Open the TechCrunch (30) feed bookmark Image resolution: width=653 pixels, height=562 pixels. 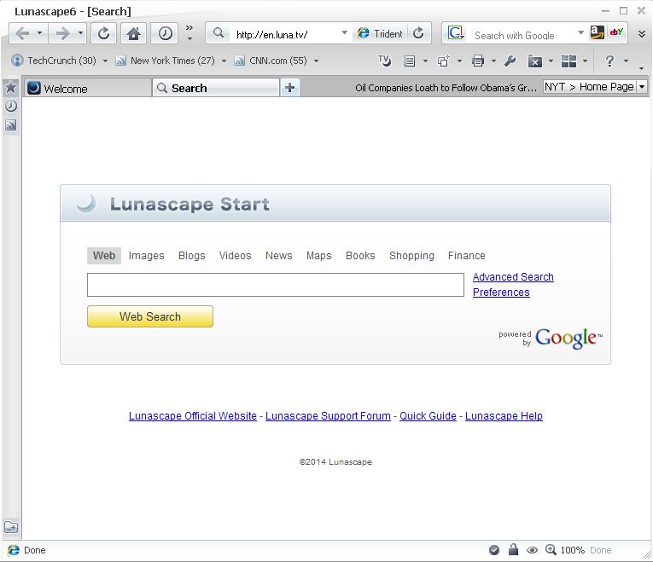(x=55, y=61)
